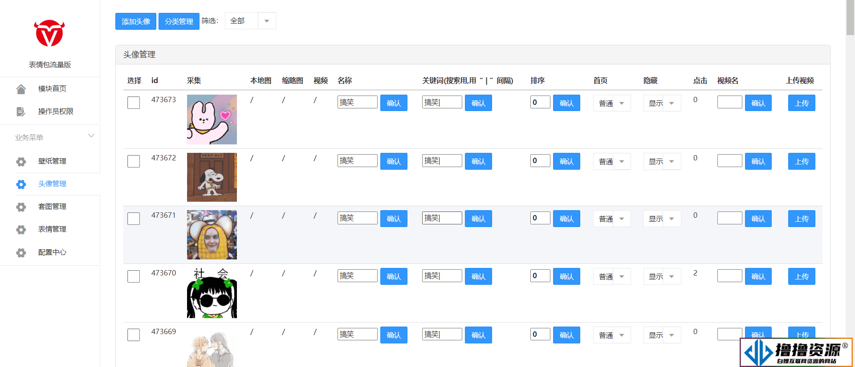
Task: Check the box for row 473671
Action: coord(134,218)
